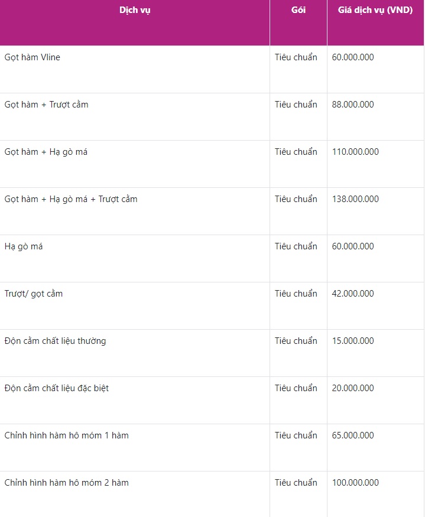The image size is (425, 517).
Task: Select the "Gọt hàm + Hạ gò má" cell
Action: (x=46, y=152)
